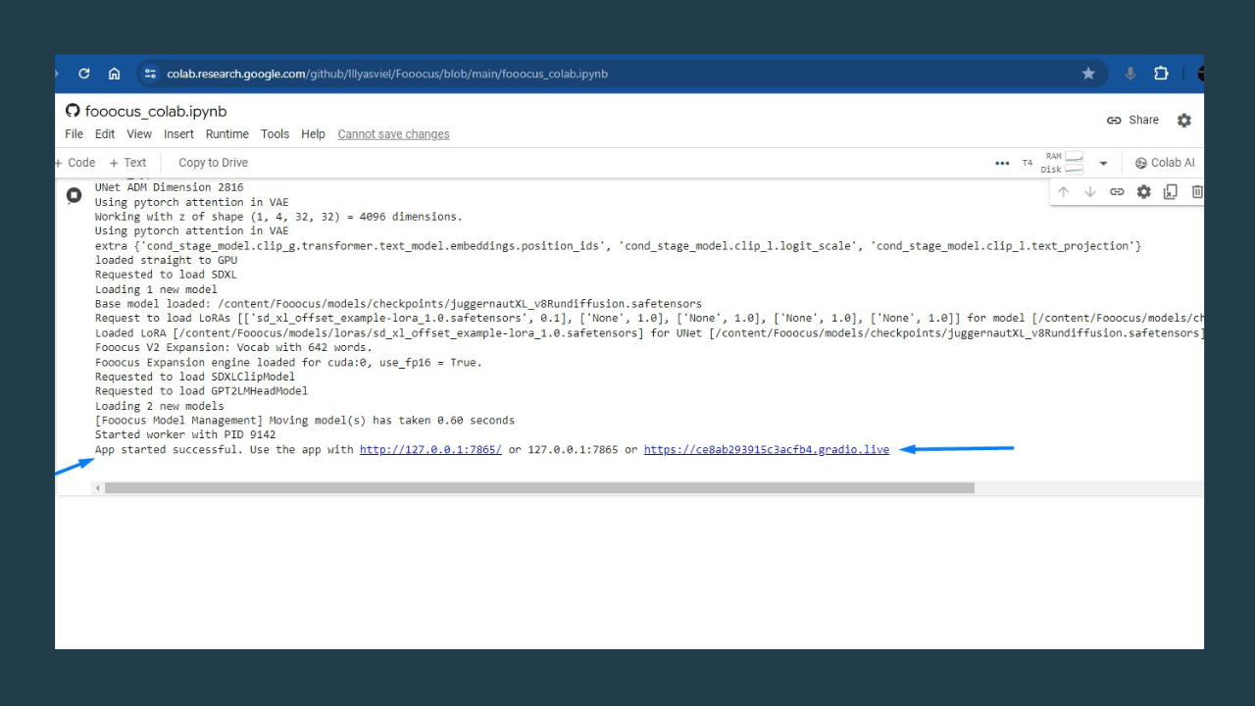
Task: Delete the cell with trash icon
Action: (x=1197, y=192)
